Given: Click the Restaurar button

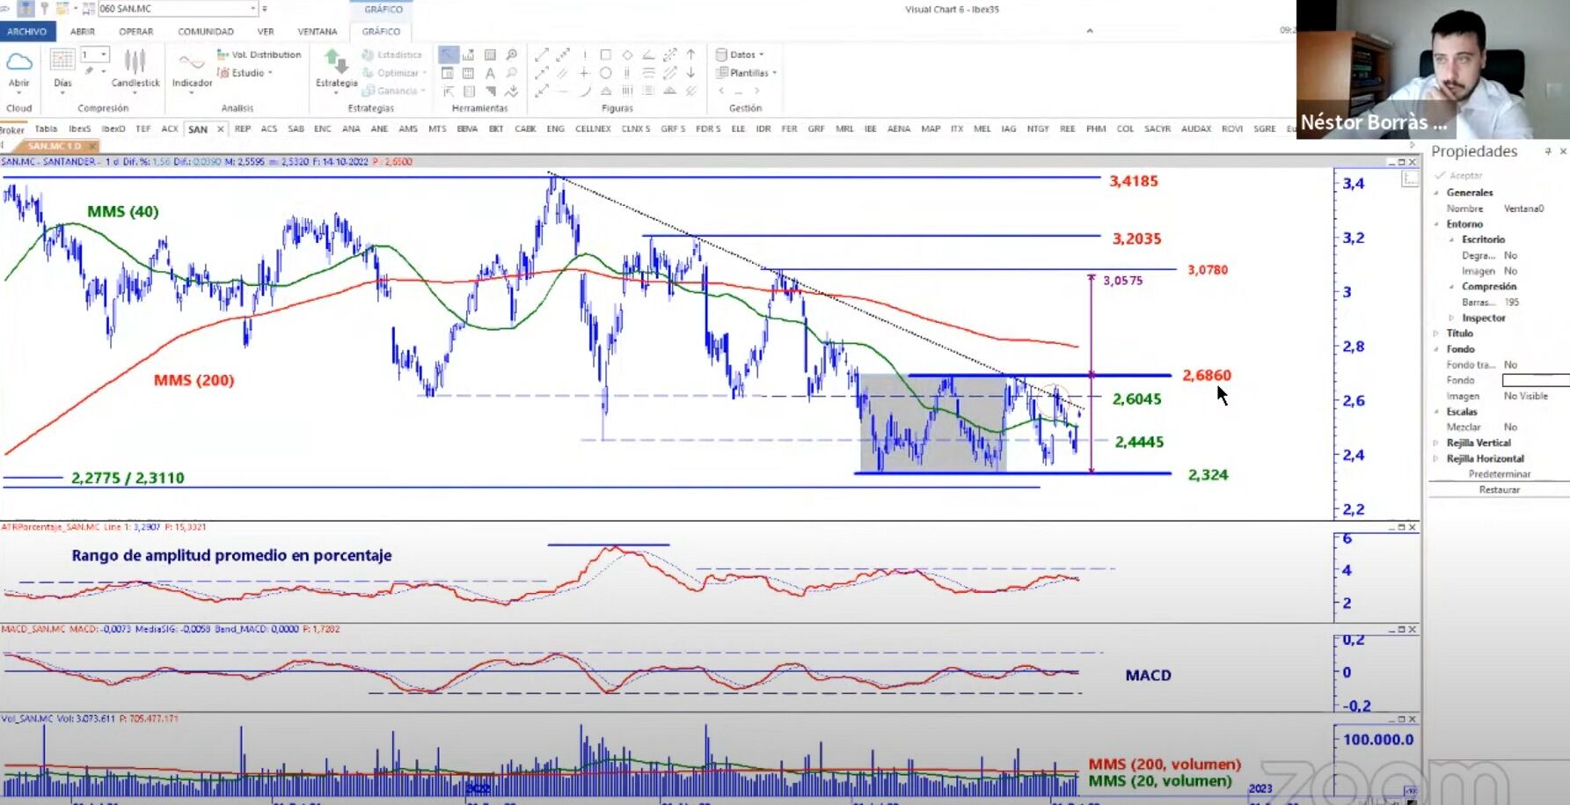Looking at the screenshot, I should [1499, 489].
